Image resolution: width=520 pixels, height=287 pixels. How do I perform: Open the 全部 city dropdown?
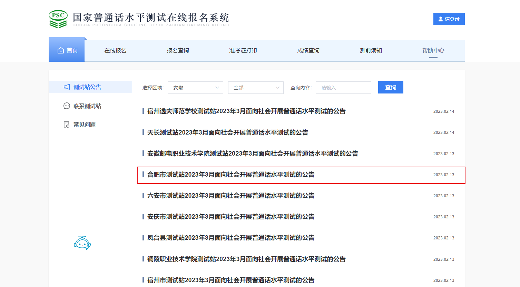pyautogui.click(x=256, y=88)
